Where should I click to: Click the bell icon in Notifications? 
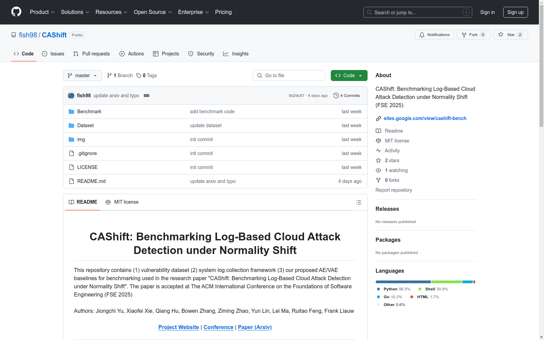tap(422, 35)
